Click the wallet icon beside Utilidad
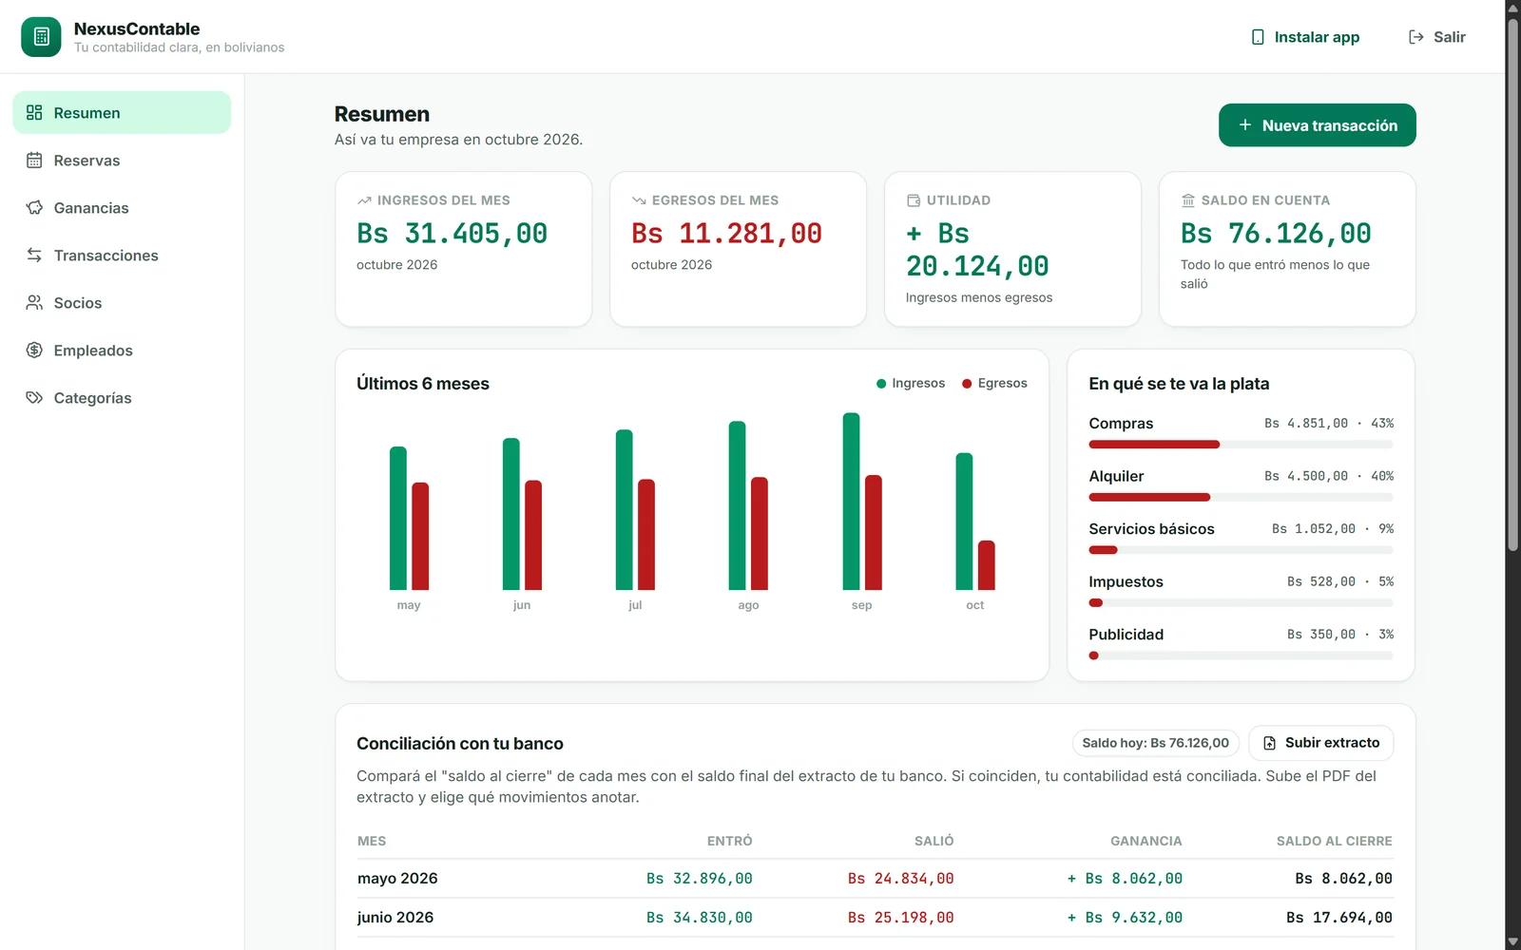 pyautogui.click(x=914, y=200)
